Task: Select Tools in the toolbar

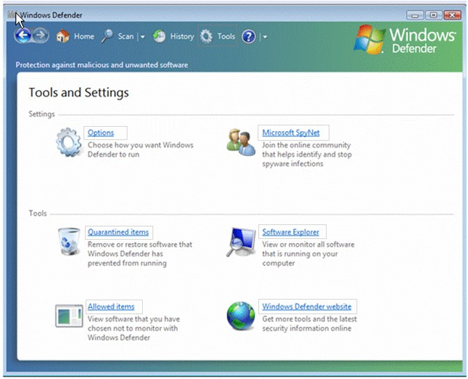Action: [226, 36]
